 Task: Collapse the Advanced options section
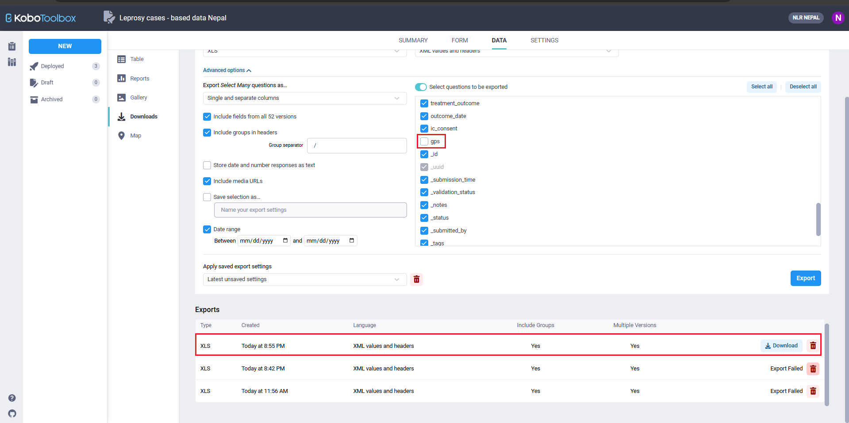(227, 70)
